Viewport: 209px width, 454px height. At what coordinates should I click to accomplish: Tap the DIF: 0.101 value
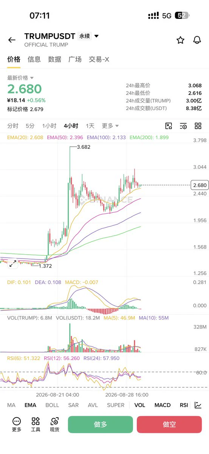(19, 282)
